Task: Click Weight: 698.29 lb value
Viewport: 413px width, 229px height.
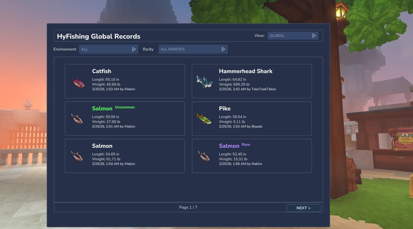Action: pos(234,84)
